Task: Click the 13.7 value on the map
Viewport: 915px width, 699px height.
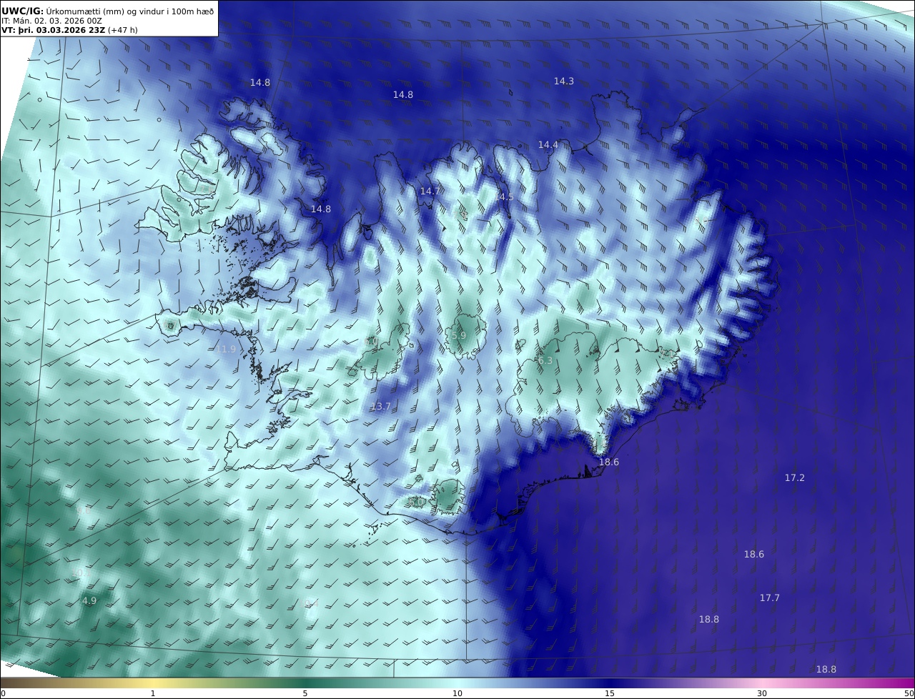Action: pyautogui.click(x=381, y=407)
